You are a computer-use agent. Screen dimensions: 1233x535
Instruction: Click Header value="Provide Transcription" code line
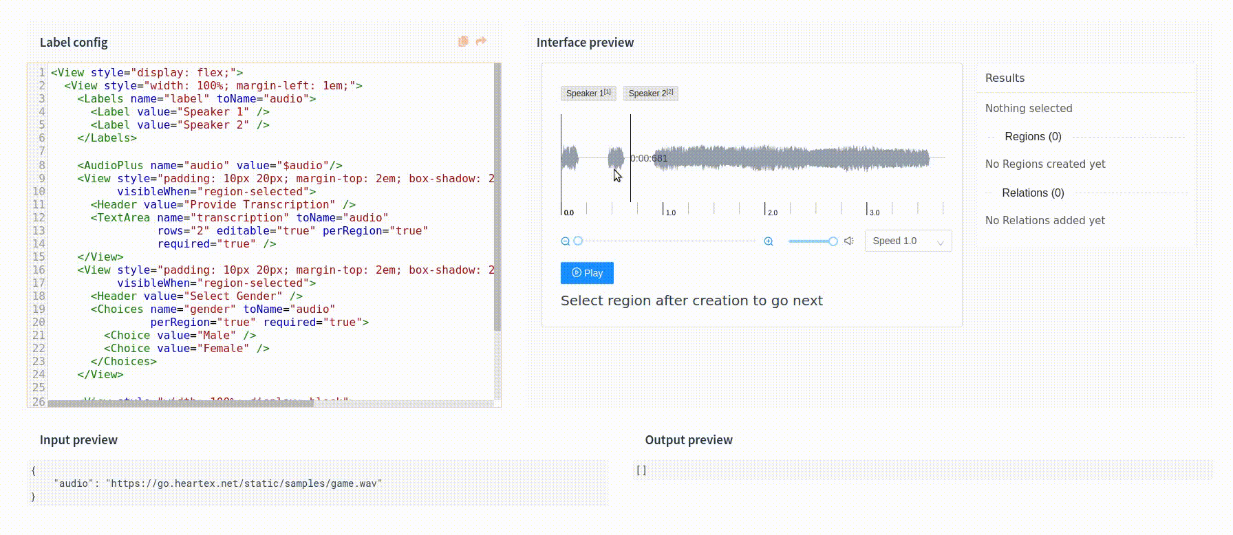pyautogui.click(x=223, y=204)
